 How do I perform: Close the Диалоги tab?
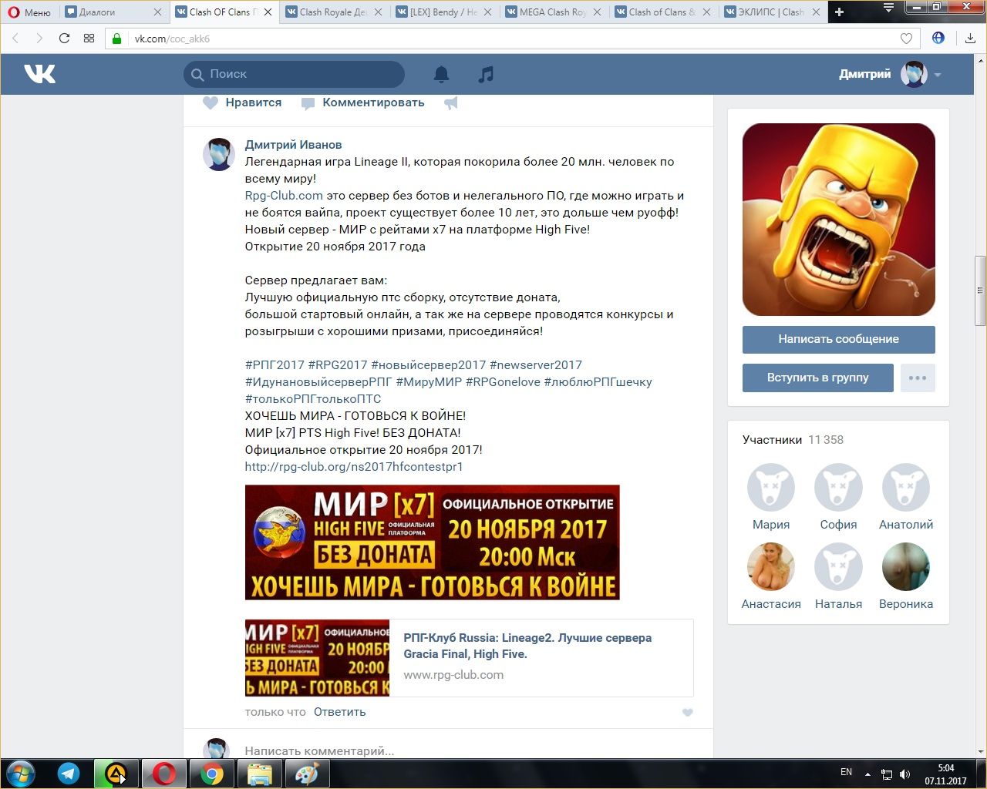tap(157, 12)
